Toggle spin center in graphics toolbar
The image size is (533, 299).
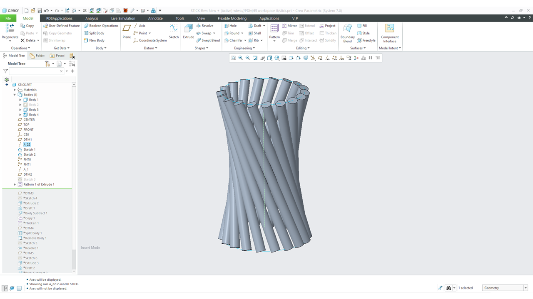[x=356, y=58]
